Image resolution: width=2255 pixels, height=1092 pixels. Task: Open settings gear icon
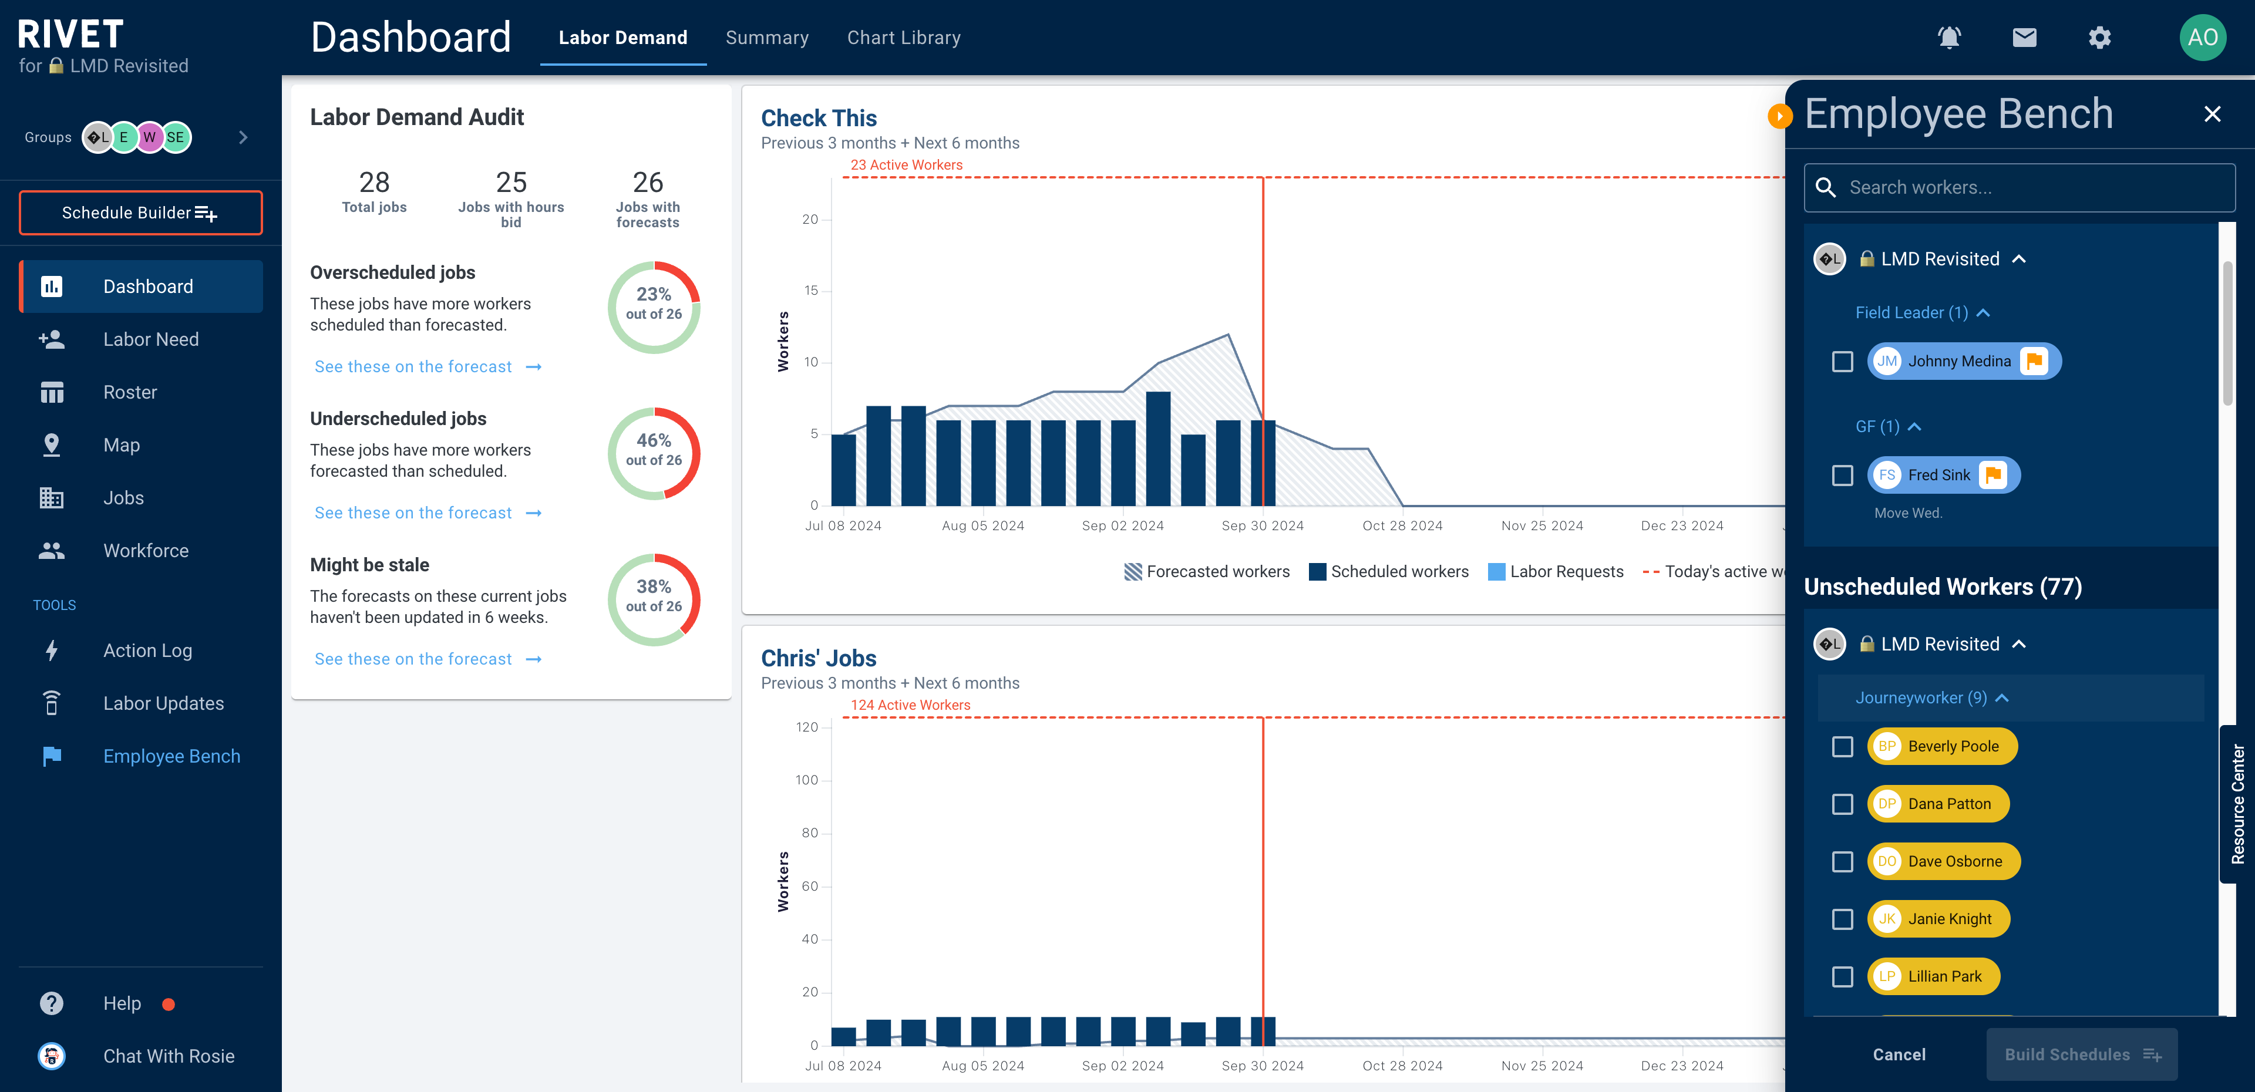(2099, 38)
